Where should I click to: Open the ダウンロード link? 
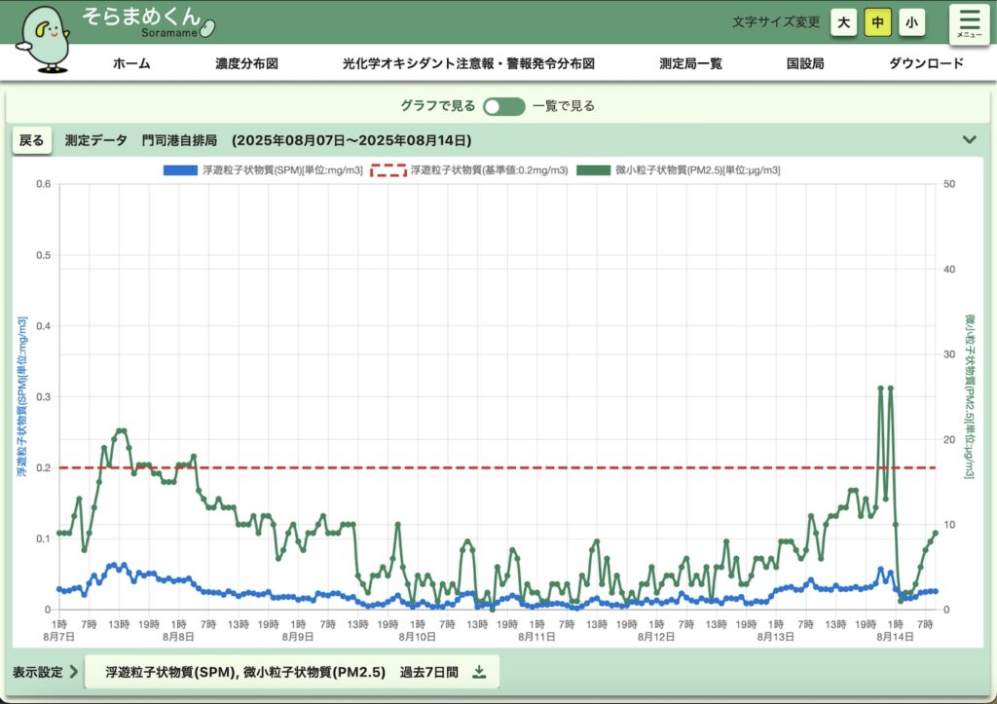[x=926, y=63]
